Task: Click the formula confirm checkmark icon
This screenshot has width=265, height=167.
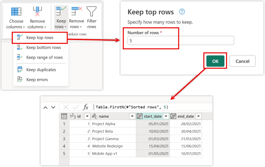Action: pos(76,107)
